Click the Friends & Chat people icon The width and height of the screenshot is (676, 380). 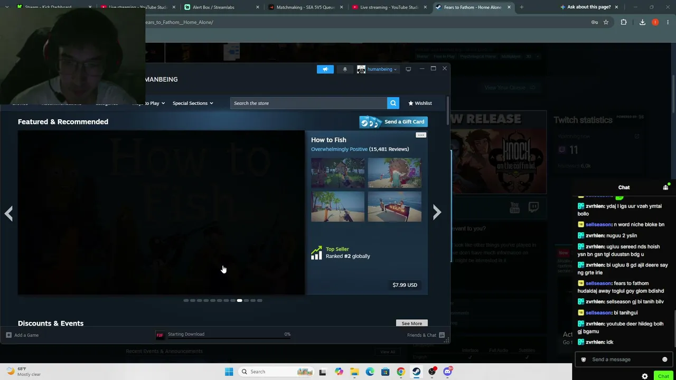click(442, 335)
